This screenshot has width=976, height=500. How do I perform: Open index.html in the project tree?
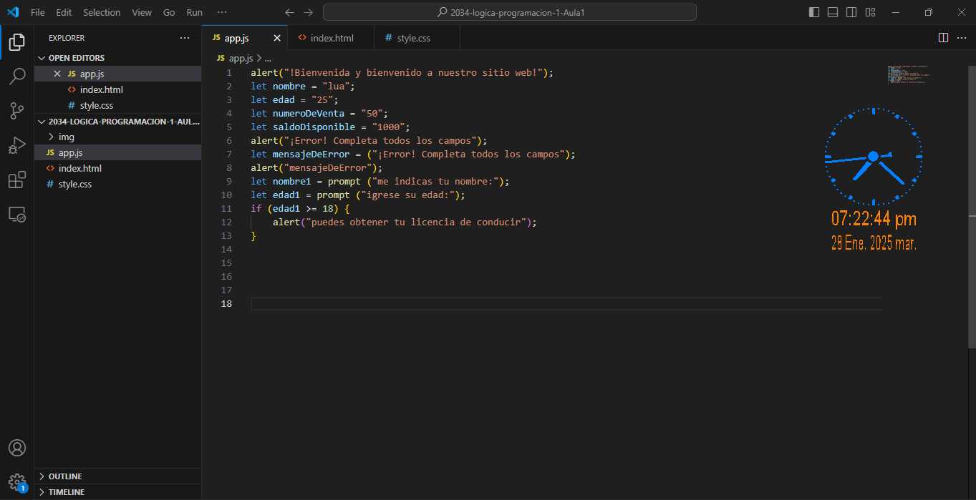(117, 168)
